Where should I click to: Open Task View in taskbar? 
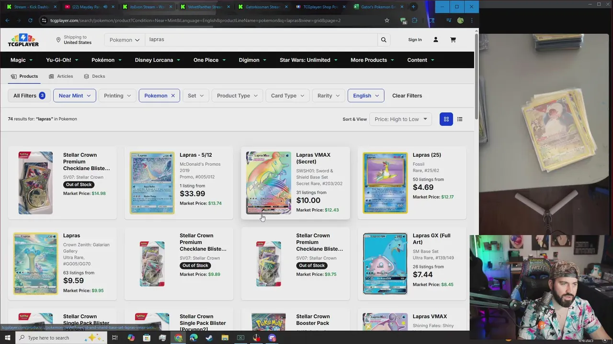tap(115, 338)
